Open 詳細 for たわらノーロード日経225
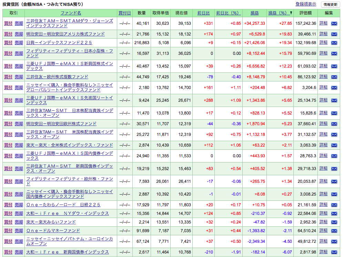343x257 pixels. click(323, 205)
